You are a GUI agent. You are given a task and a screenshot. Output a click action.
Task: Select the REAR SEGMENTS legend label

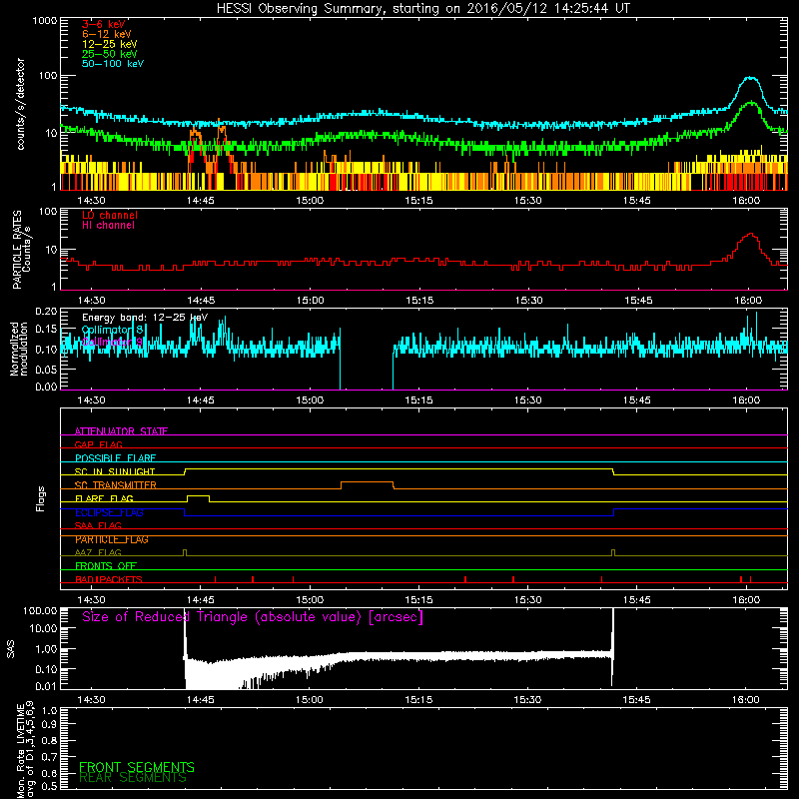click(133, 778)
